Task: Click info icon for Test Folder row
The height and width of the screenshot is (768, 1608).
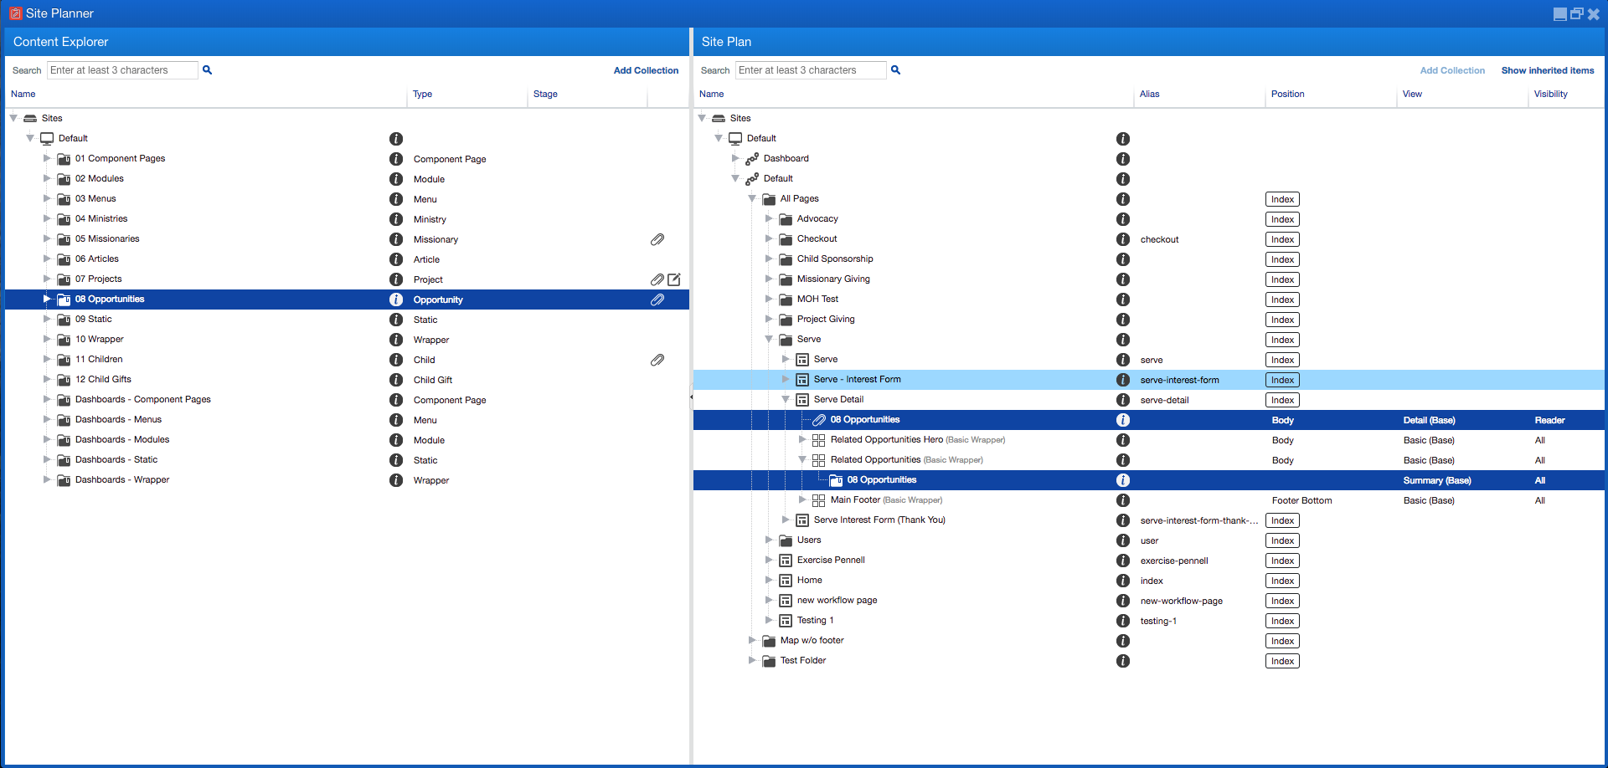Action: 1123,661
